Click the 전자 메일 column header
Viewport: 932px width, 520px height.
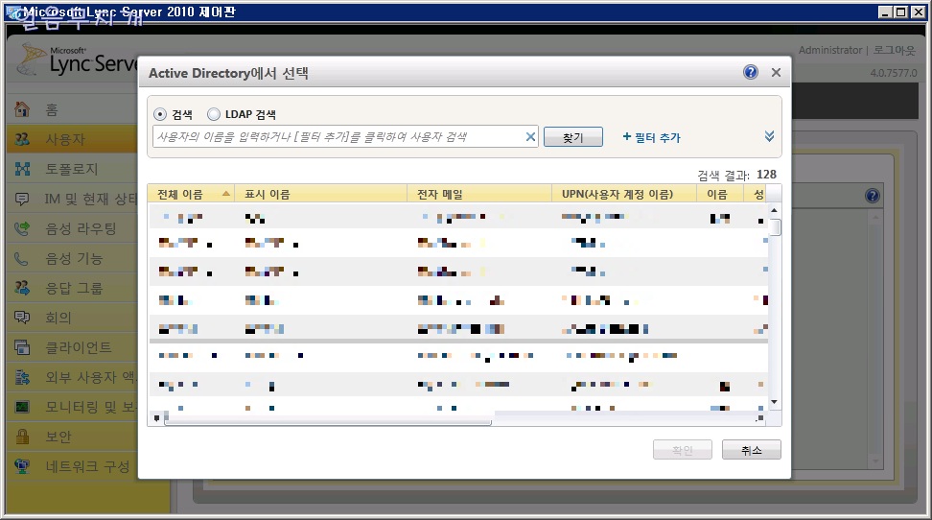coord(479,194)
